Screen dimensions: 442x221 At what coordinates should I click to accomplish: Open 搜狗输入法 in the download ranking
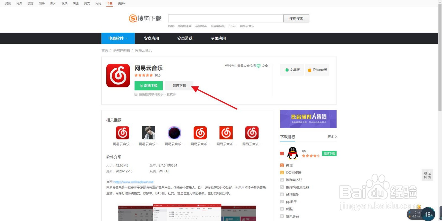point(294,180)
